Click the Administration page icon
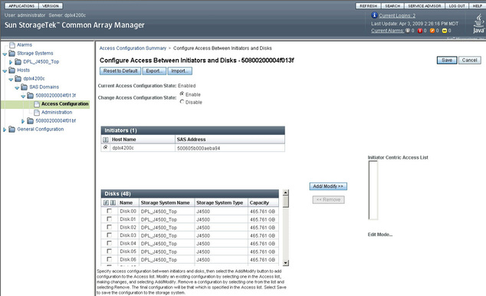 coord(37,112)
